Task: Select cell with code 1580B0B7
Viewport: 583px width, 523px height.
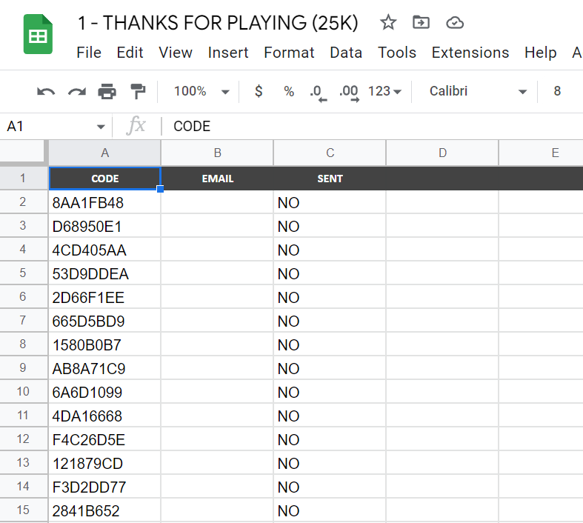Action: [x=105, y=344]
